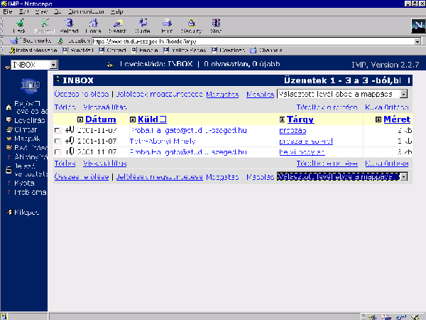
Task: Select the third message's checkbox
Action: tap(58, 152)
